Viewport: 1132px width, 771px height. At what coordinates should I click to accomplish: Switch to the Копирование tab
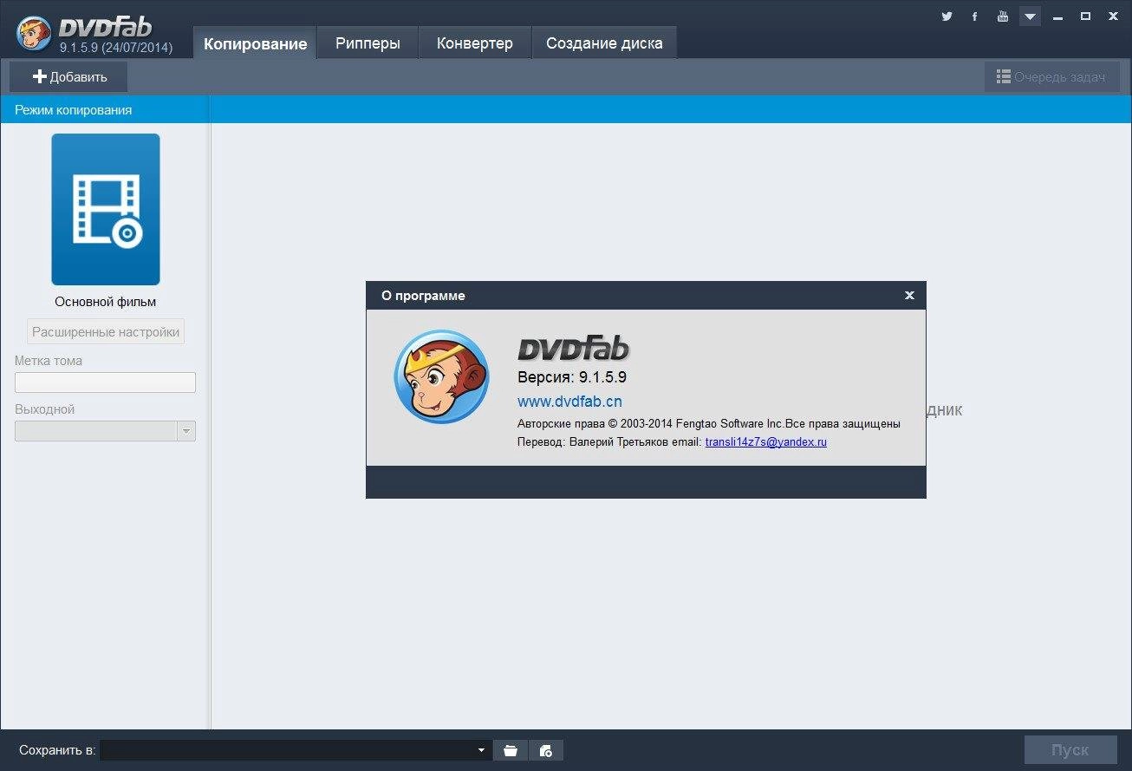255,43
